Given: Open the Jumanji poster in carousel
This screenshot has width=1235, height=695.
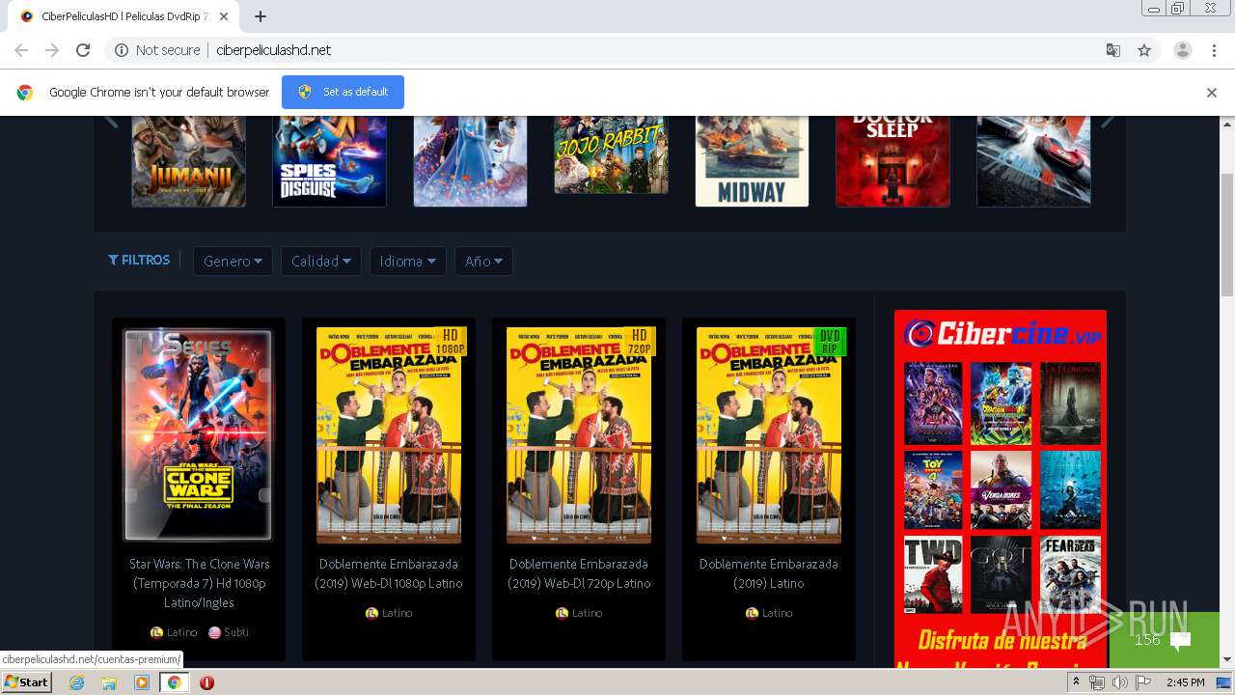Looking at the screenshot, I should click(188, 161).
